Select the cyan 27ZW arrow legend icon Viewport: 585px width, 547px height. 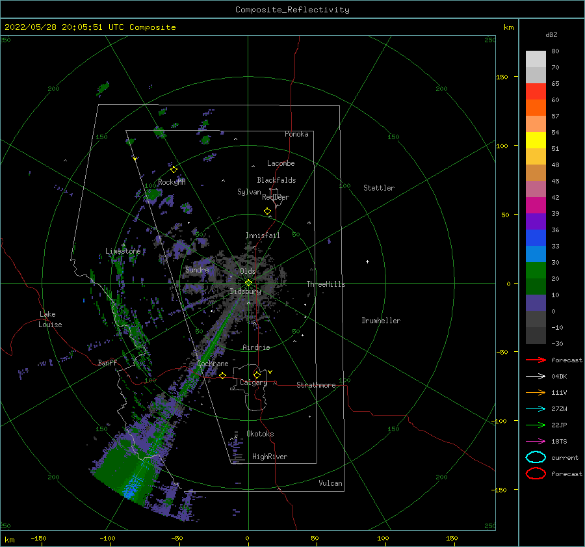[536, 408]
